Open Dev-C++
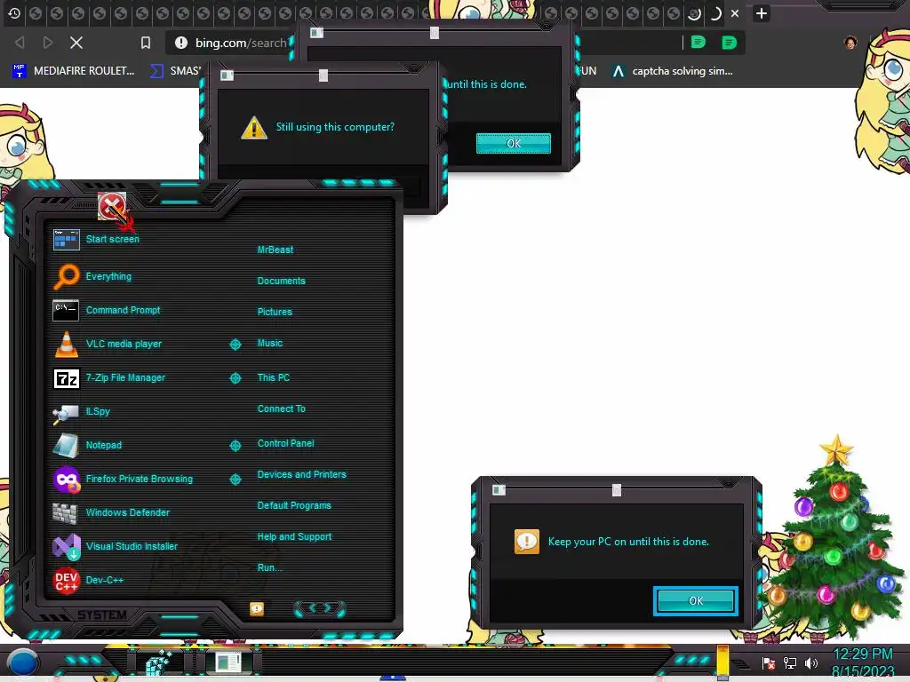Image resolution: width=910 pixels, height=682 pixels. click(x=88, y=580)
